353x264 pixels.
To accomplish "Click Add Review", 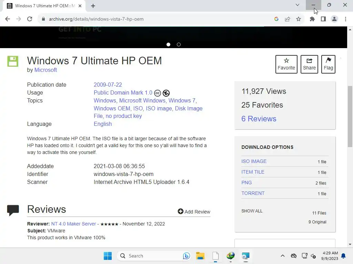I will click(194, 212).
